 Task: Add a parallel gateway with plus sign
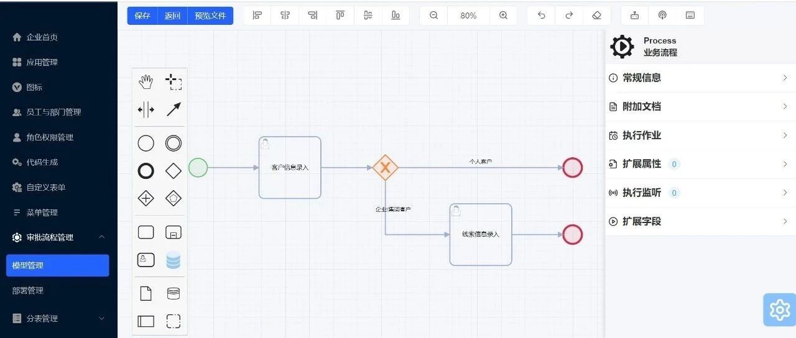coord(146,198)
